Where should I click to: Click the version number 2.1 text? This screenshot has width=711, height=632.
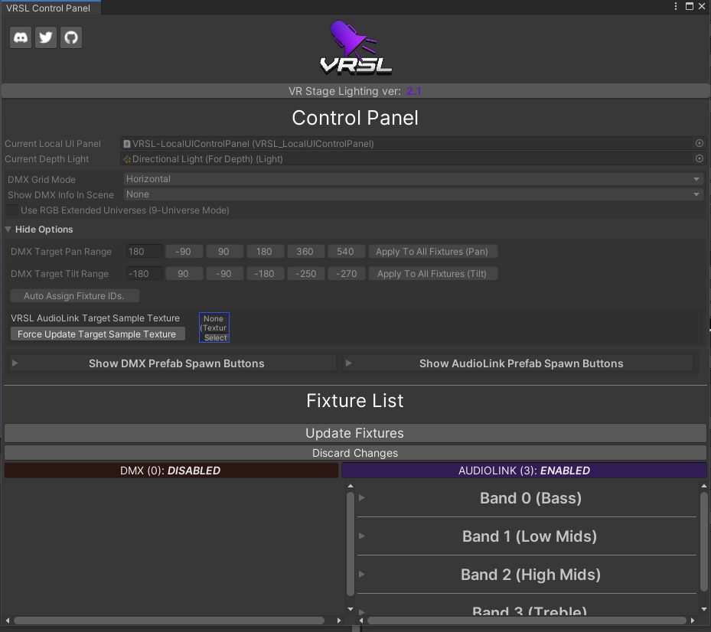tap(413, 91)
